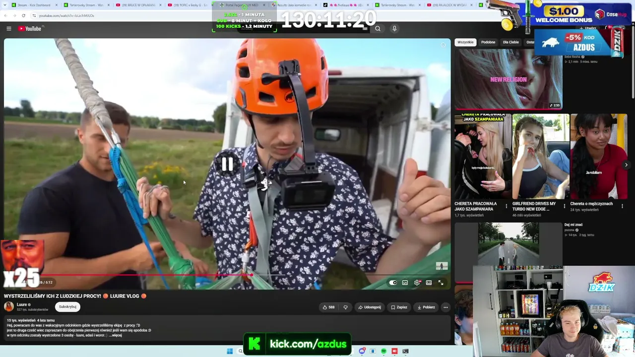Image resolution: width=635 pixels, height=357 pixels.
Task: Open the NEW RELIGION video thumbnail
Action: (x=508, y=79)
